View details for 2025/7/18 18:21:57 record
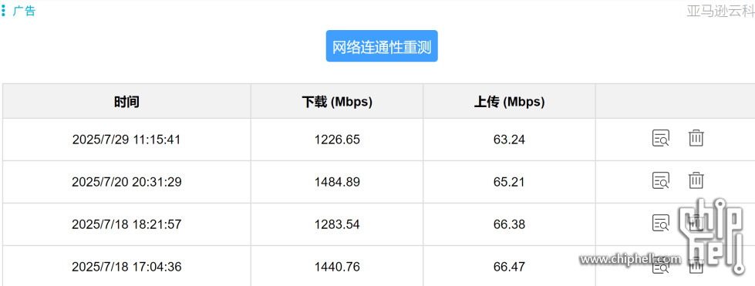This screenshot has width=755, height=286. [661, 224]
